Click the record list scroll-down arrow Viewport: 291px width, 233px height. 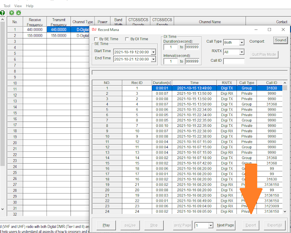285,211
